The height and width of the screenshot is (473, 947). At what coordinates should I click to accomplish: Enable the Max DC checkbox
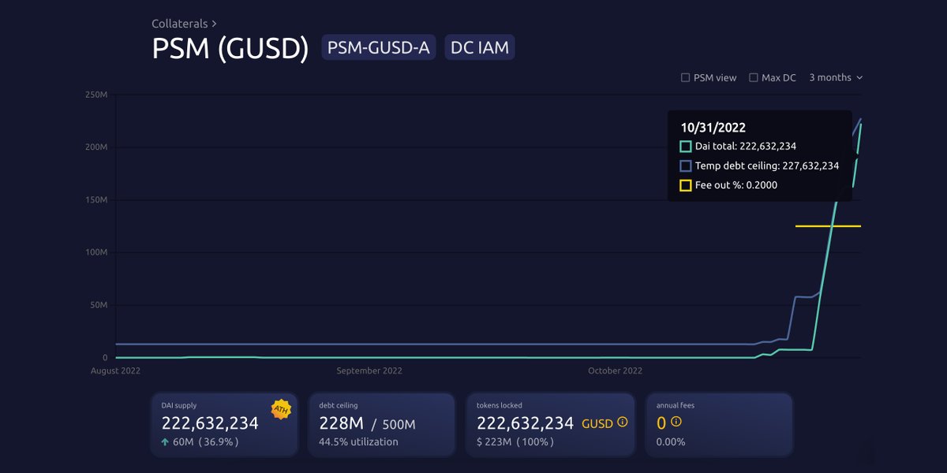[754, 78]
